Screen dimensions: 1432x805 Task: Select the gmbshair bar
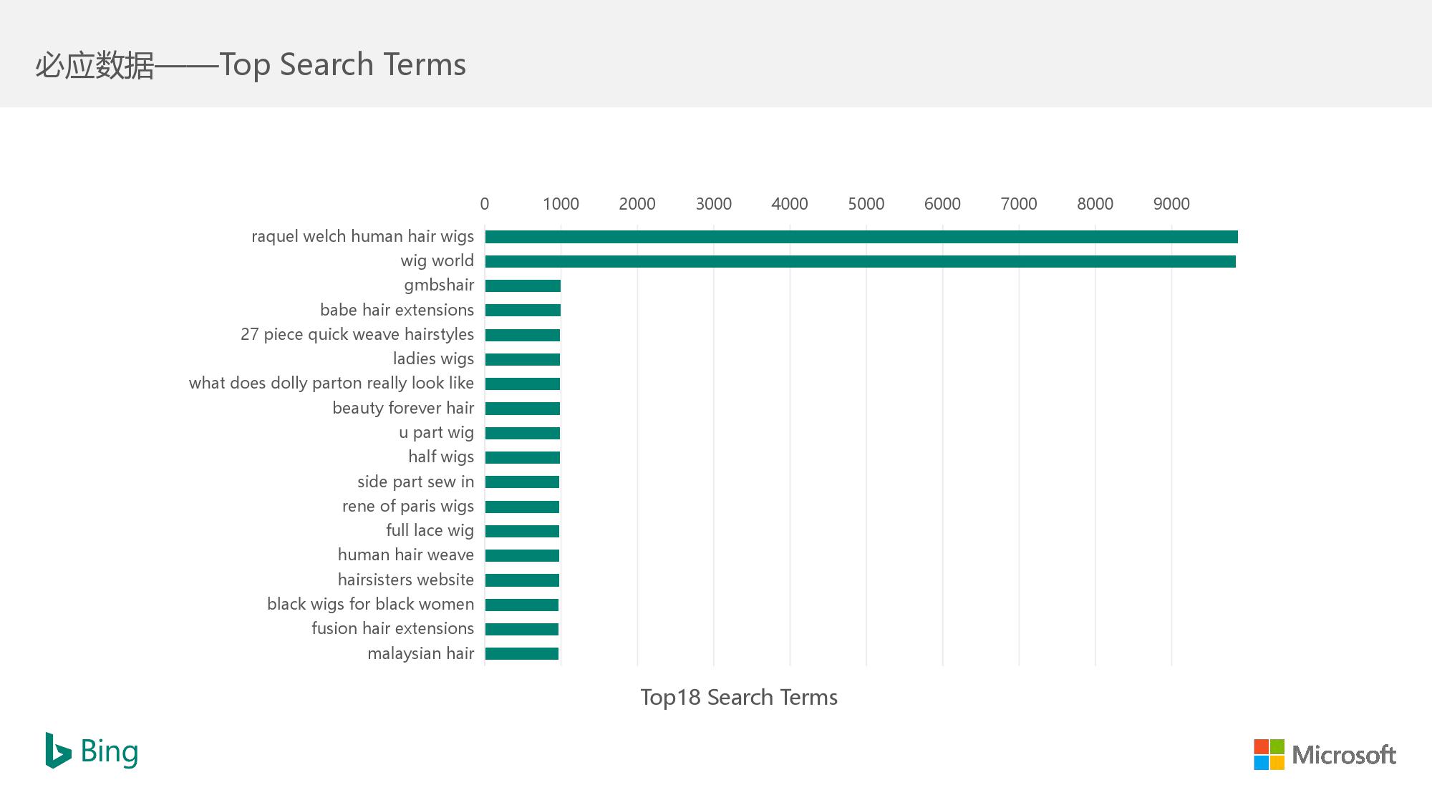pos(523,286)
